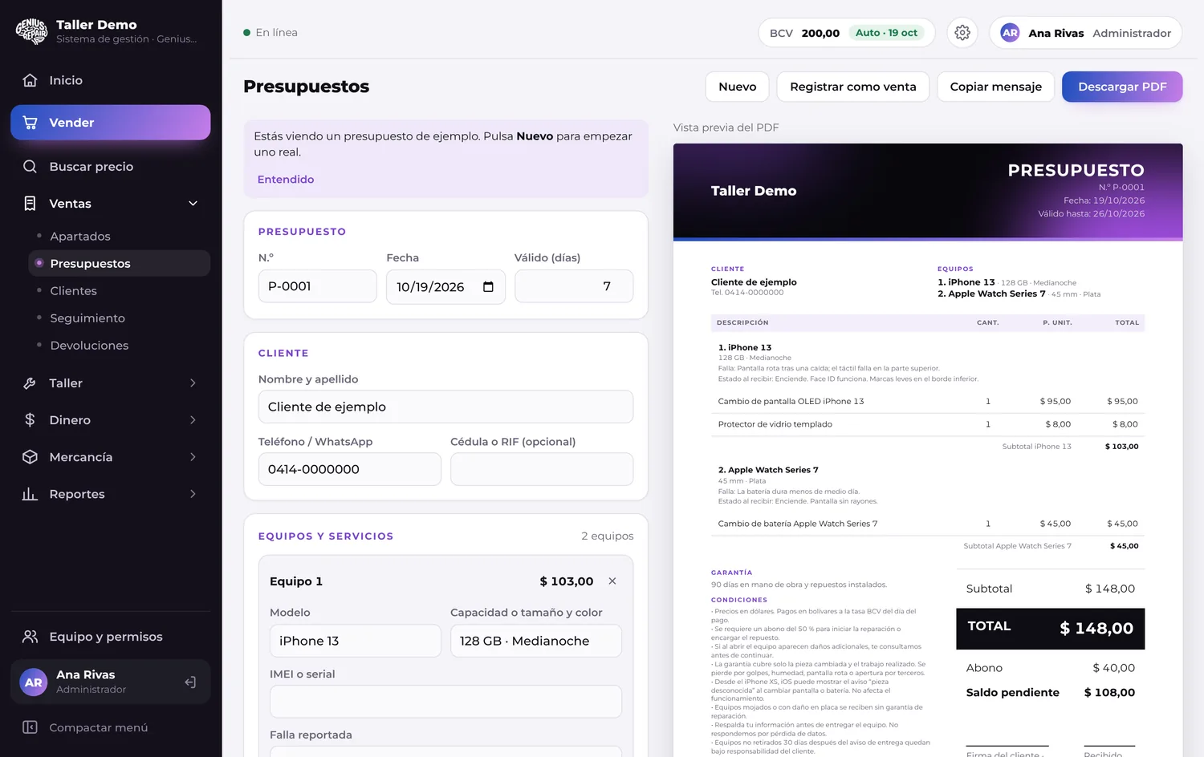Screen dimensions: 1204x757
Task: Click the Nuevo button
Action: [738, 87]
